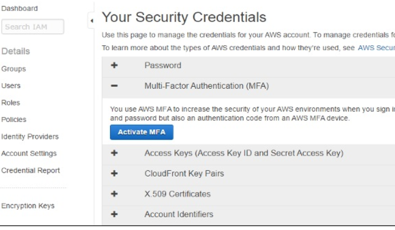
Task: Expand the Password section plus icon
Action: pyautogui.click(x=115, y=65)
